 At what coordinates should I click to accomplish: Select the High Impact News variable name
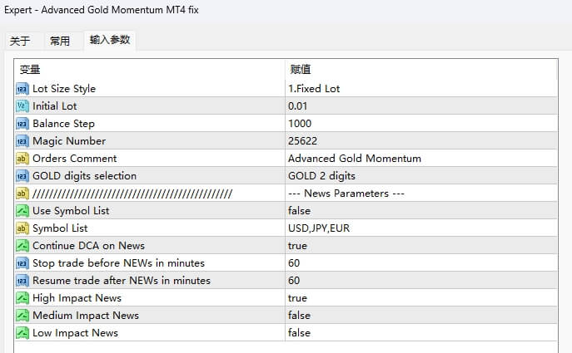[x=77, y=298]
